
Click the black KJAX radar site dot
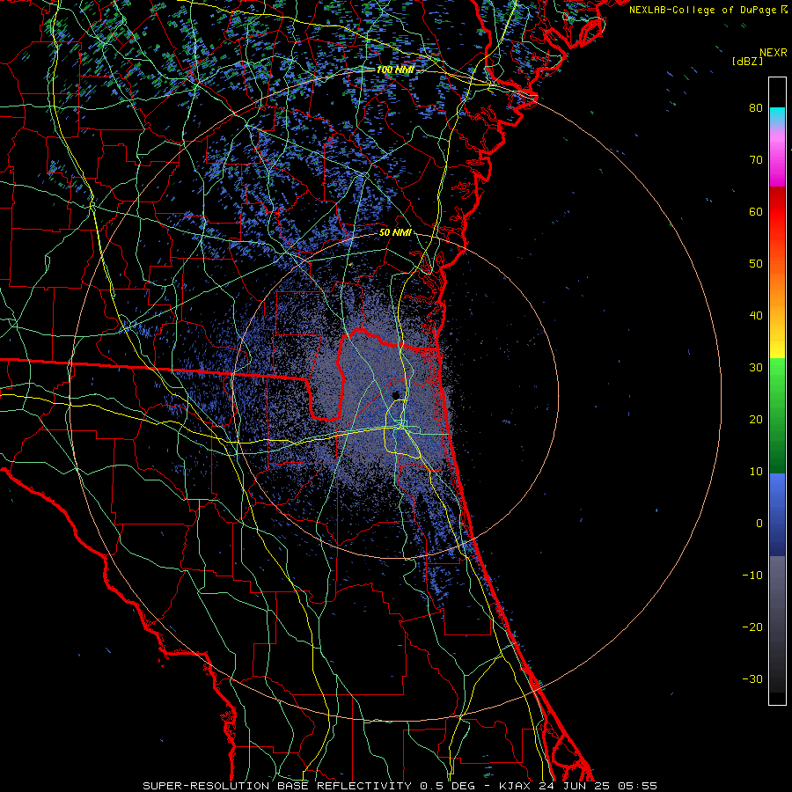coord(396,395)
